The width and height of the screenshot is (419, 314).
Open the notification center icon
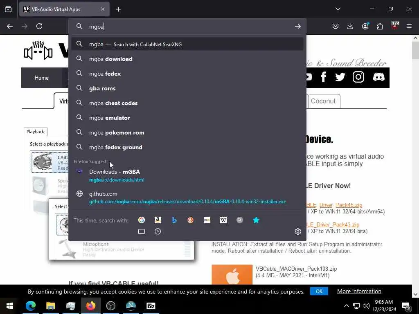click(406, 306)
